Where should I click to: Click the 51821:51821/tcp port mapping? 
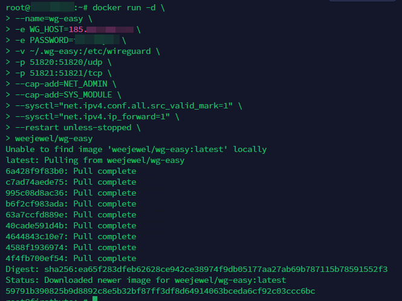[x=66, y=73]
